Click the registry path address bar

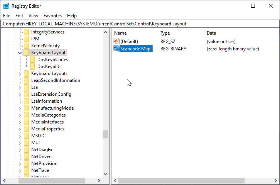[140, 24]
